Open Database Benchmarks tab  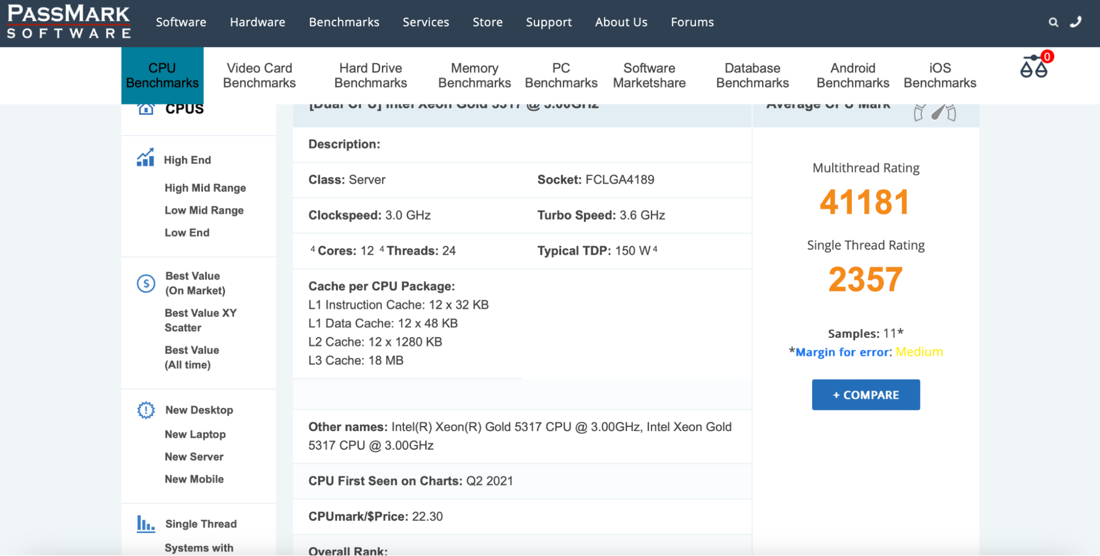(752, 75)
